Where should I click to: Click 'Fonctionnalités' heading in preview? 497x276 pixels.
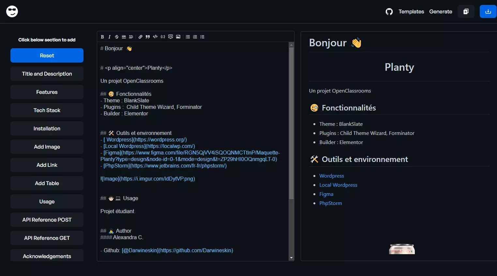point(349,108)
